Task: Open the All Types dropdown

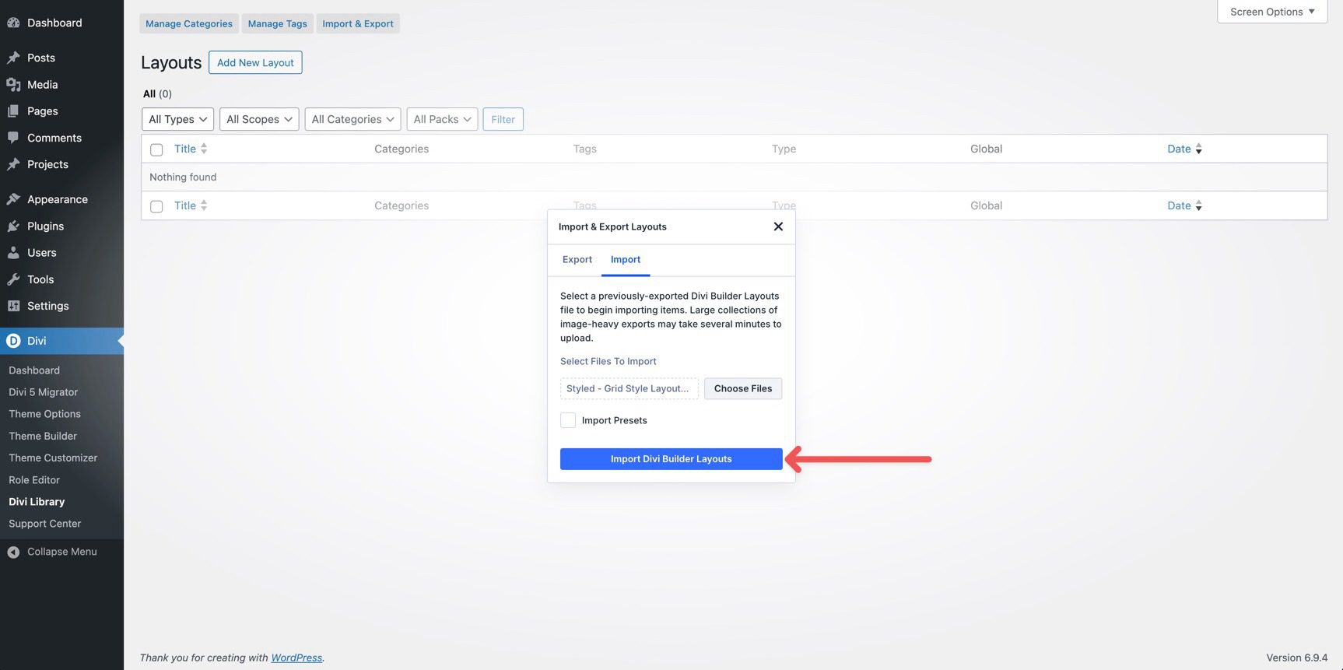Action: tap(177, 119)
